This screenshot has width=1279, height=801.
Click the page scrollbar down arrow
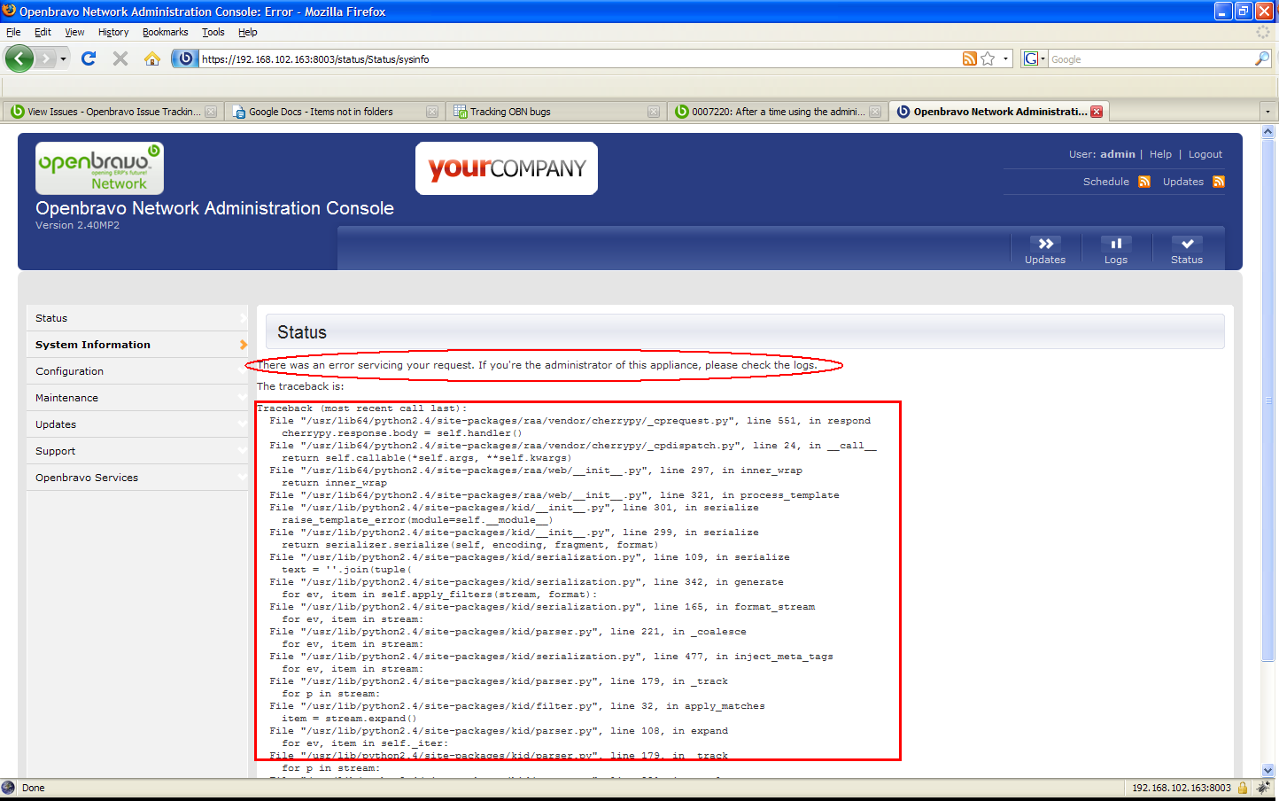click(x=1267, y=770)
